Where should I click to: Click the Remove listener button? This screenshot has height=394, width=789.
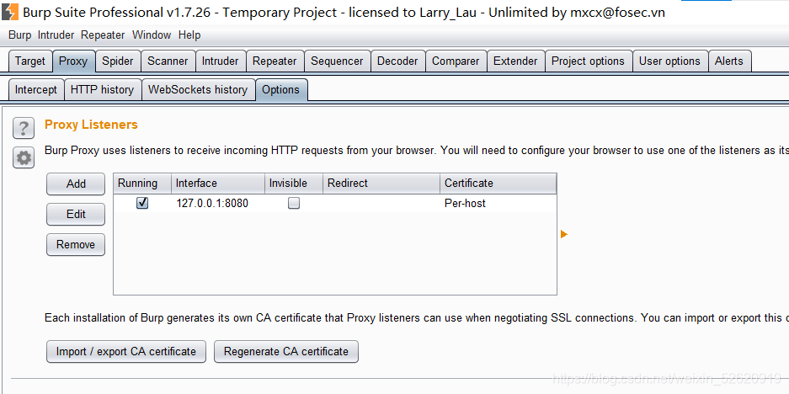click(x=76, y=244)
